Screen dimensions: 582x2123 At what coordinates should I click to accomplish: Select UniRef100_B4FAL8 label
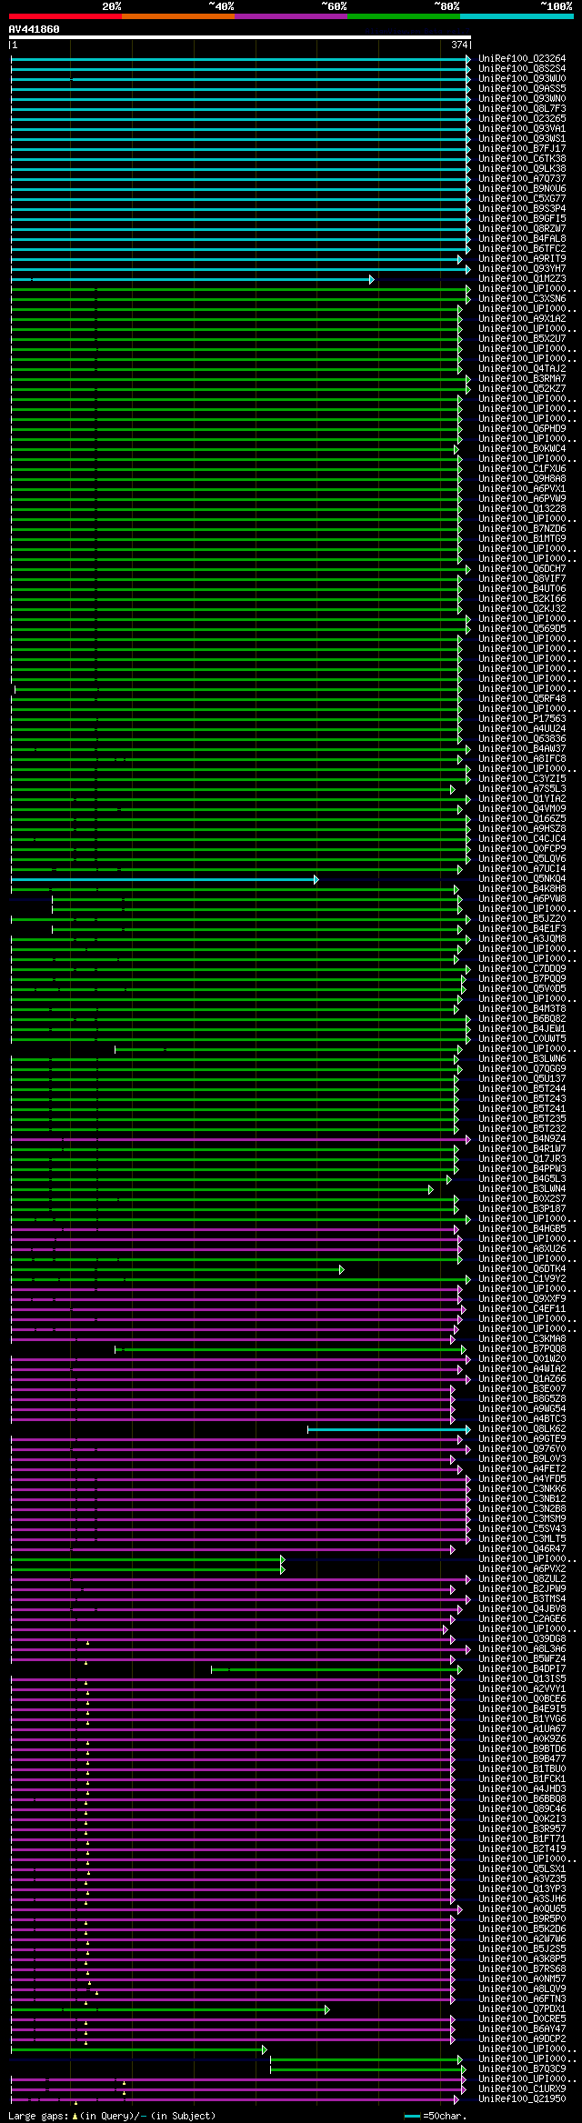522,238
